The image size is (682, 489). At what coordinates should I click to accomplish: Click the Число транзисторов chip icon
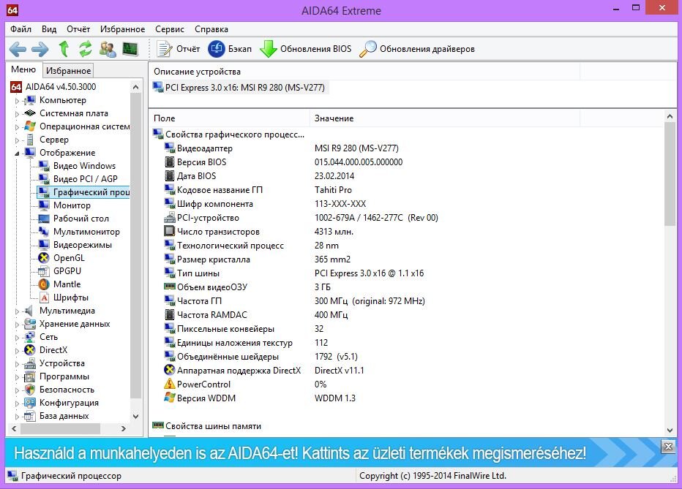tap(170, 232)
